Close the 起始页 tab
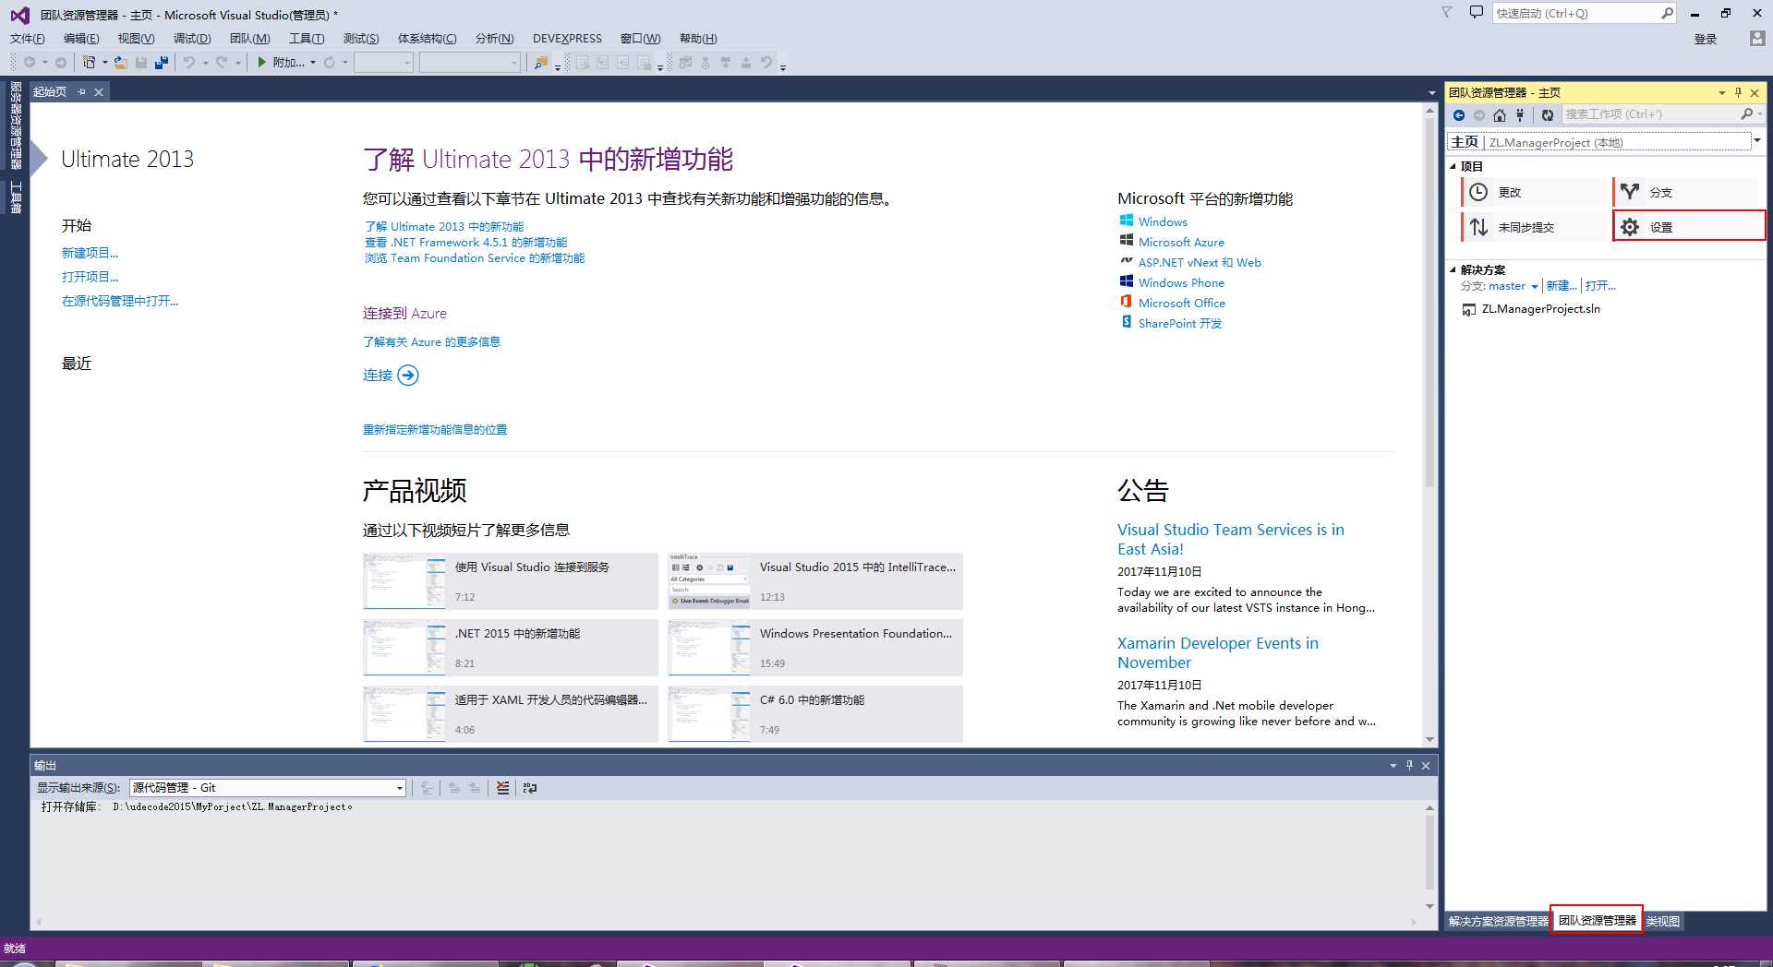Image resolution: width=1773 pixels, height=967 pixels. tap(99, 92)
